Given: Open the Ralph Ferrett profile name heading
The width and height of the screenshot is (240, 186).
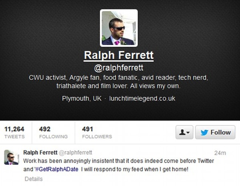Looking at the screenshot, I should (119, 55).
